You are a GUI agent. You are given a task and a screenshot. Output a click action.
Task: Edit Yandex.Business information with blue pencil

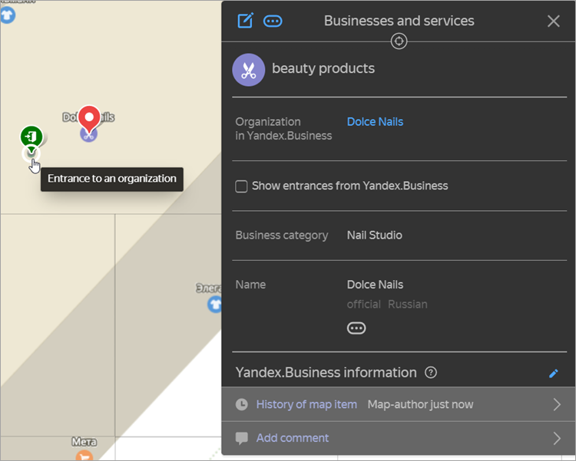click(x=553, y=374)
